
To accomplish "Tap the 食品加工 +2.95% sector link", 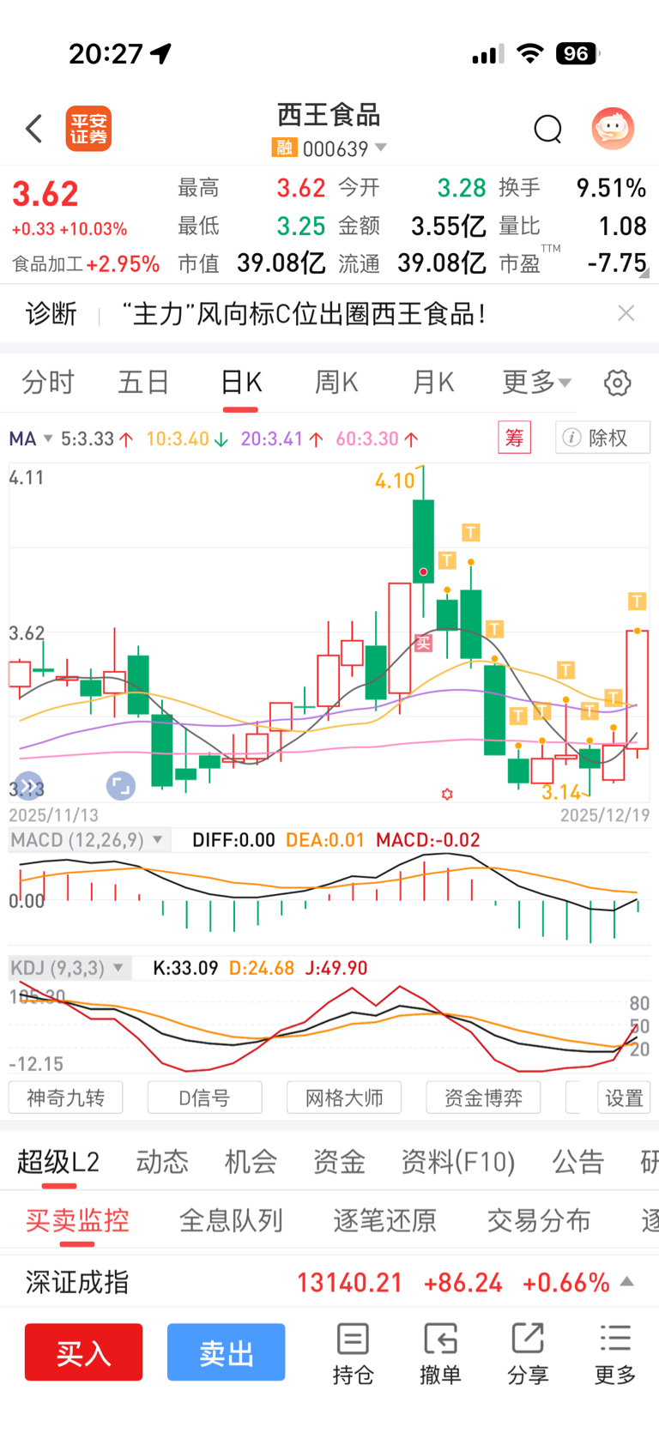I will pos(86,263).
